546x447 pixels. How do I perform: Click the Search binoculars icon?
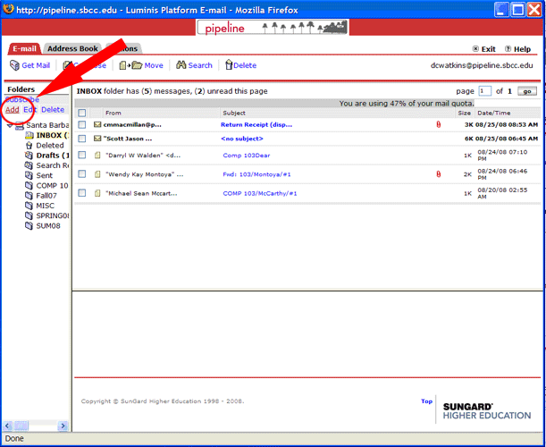pyautogui.click(x=181, y=65)
